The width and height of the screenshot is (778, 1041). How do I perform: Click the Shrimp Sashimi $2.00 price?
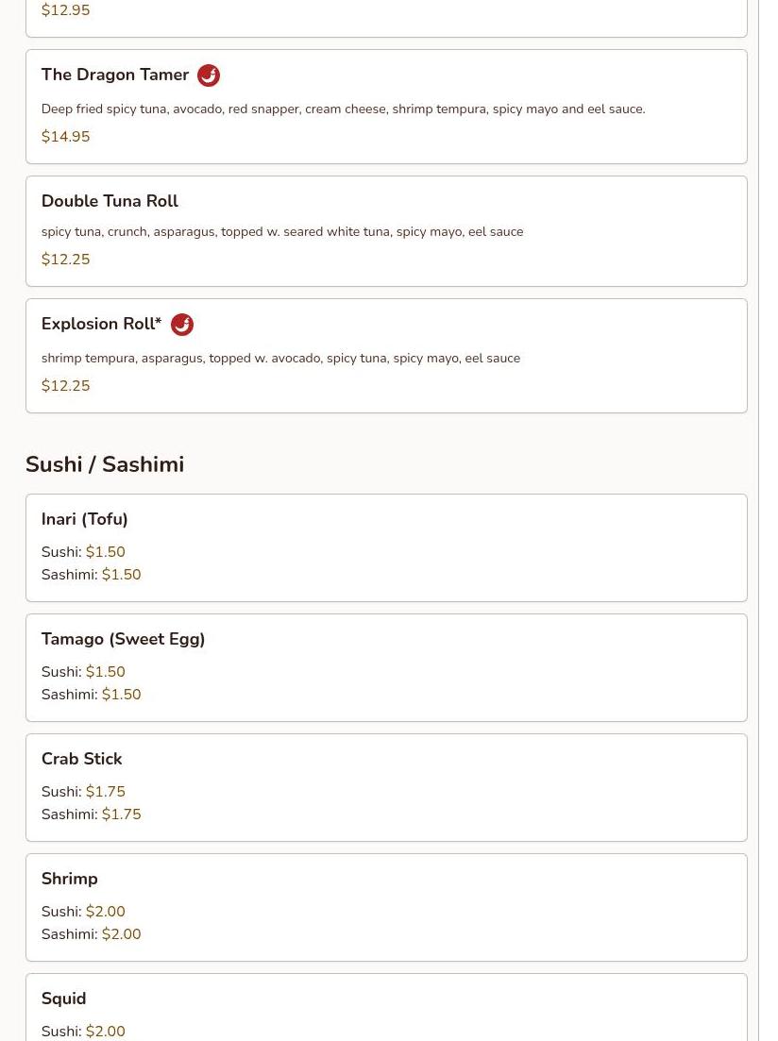(121, 934)
